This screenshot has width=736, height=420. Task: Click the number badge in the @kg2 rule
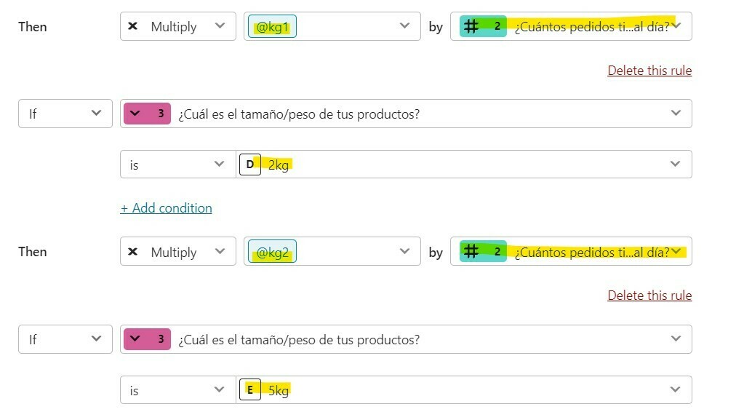(483, 251)
